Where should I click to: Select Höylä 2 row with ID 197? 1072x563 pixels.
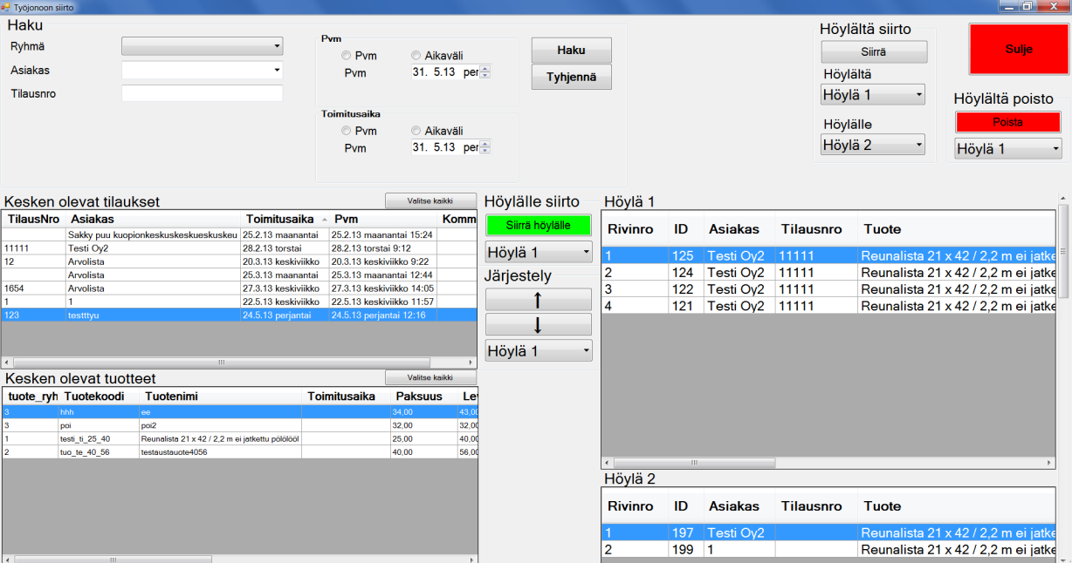tap(828, 533)
